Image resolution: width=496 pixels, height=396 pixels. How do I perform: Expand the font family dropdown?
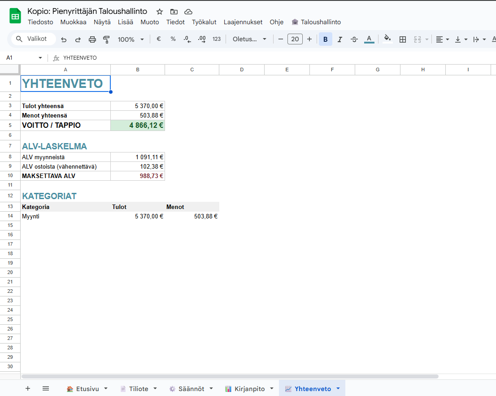click(x=249, y=39)
